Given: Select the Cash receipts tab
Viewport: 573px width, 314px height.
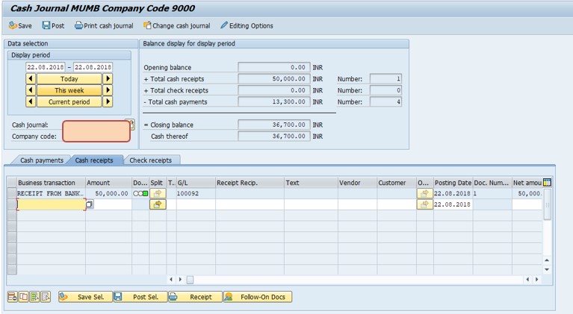Looking at the screenshot, I should pyautogui.click(x=94, y=160).
